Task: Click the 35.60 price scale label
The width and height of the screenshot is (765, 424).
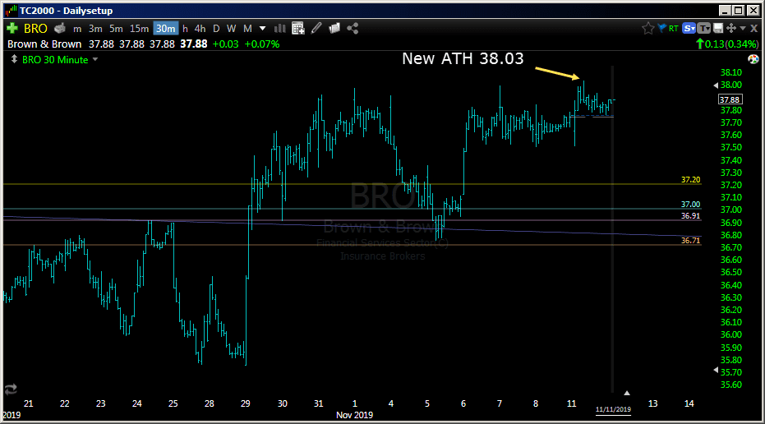Action: (x=730, y=385)
